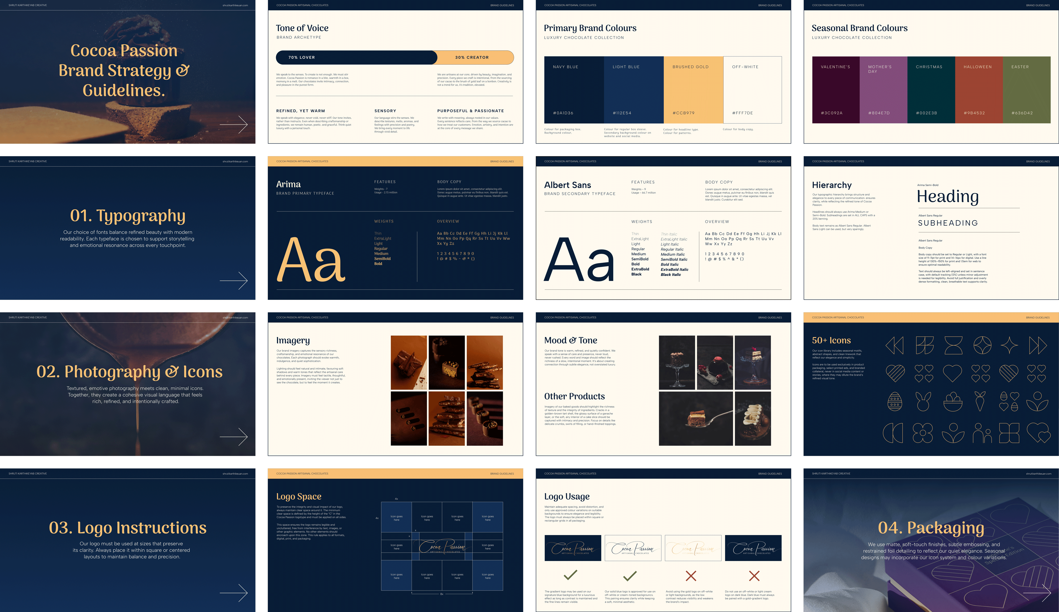Select the parent and child figures icon

[982, 433]
